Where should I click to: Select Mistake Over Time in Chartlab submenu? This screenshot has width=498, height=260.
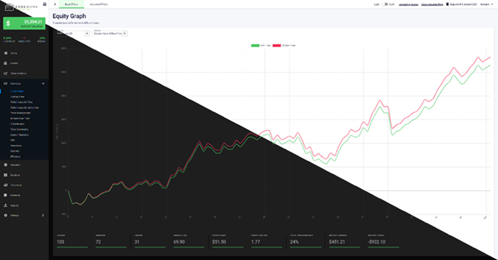point(20,119)
